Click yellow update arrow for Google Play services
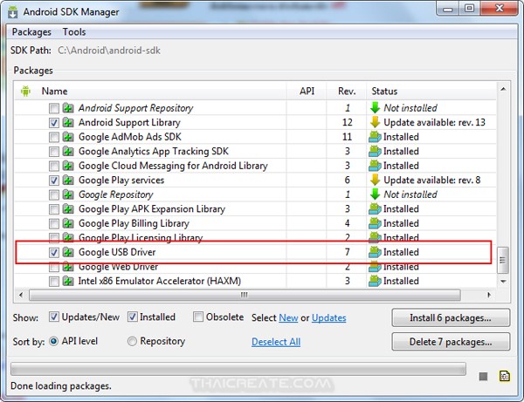Viewport: 524px width, 402px height. [375, 180]
